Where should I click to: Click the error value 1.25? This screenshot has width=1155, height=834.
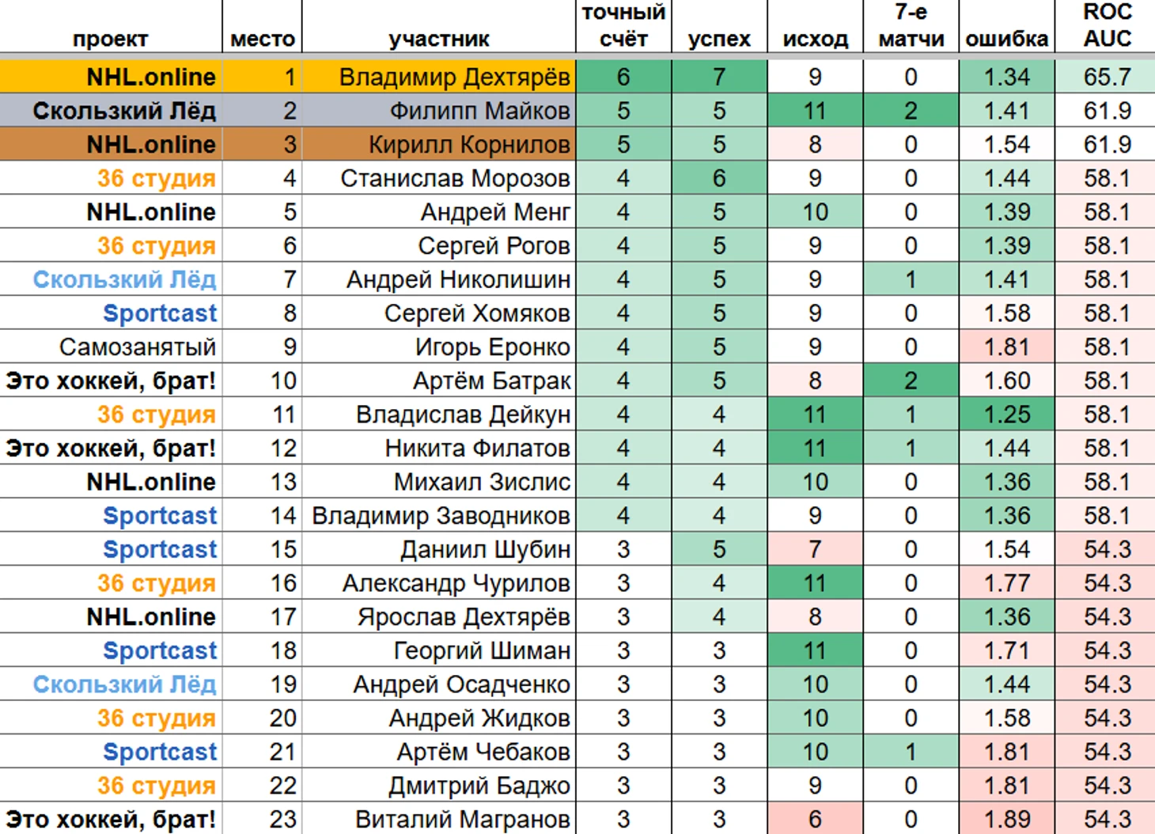[x=1006, y=415]
